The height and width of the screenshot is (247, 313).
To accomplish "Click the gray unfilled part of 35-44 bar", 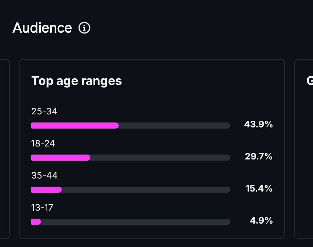I will pyautogui.click(x=146, y=190).
